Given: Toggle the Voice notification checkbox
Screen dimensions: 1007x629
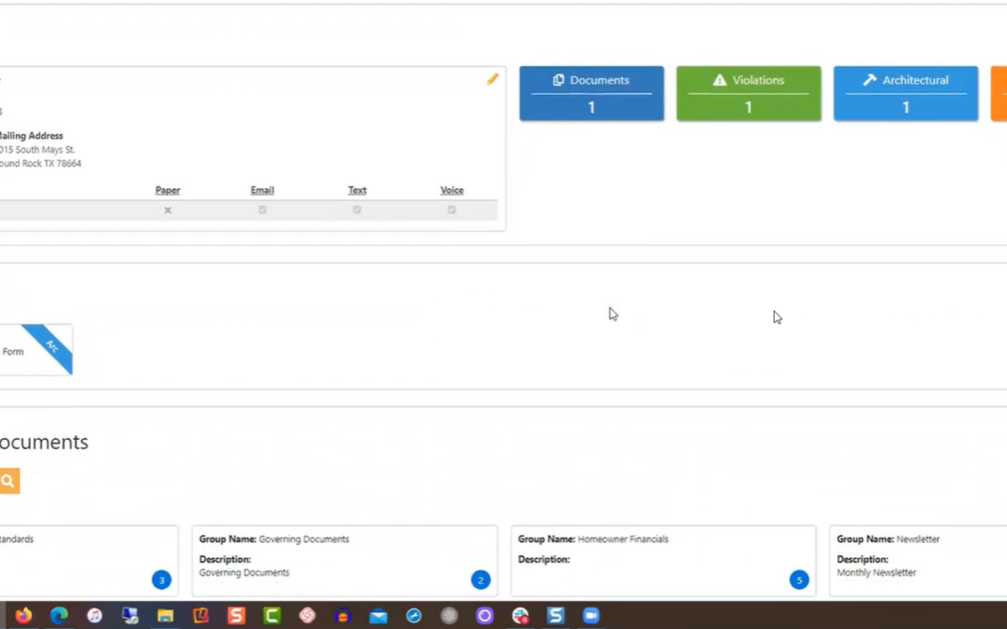Looking at the screenshot, I should tap(451, 210).
